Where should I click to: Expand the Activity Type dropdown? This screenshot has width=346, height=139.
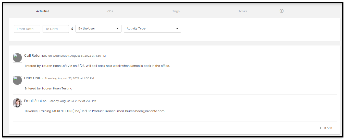click(152, 29)
